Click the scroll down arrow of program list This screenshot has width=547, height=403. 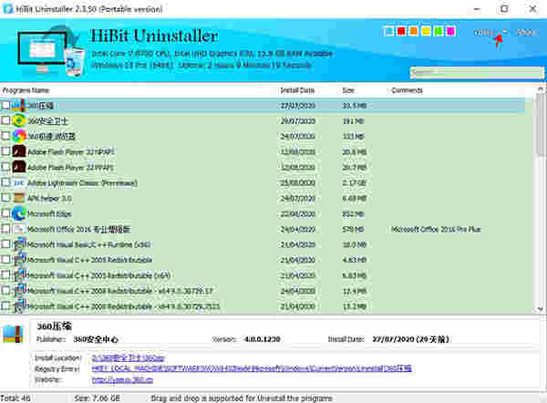(x=541, y=308)
